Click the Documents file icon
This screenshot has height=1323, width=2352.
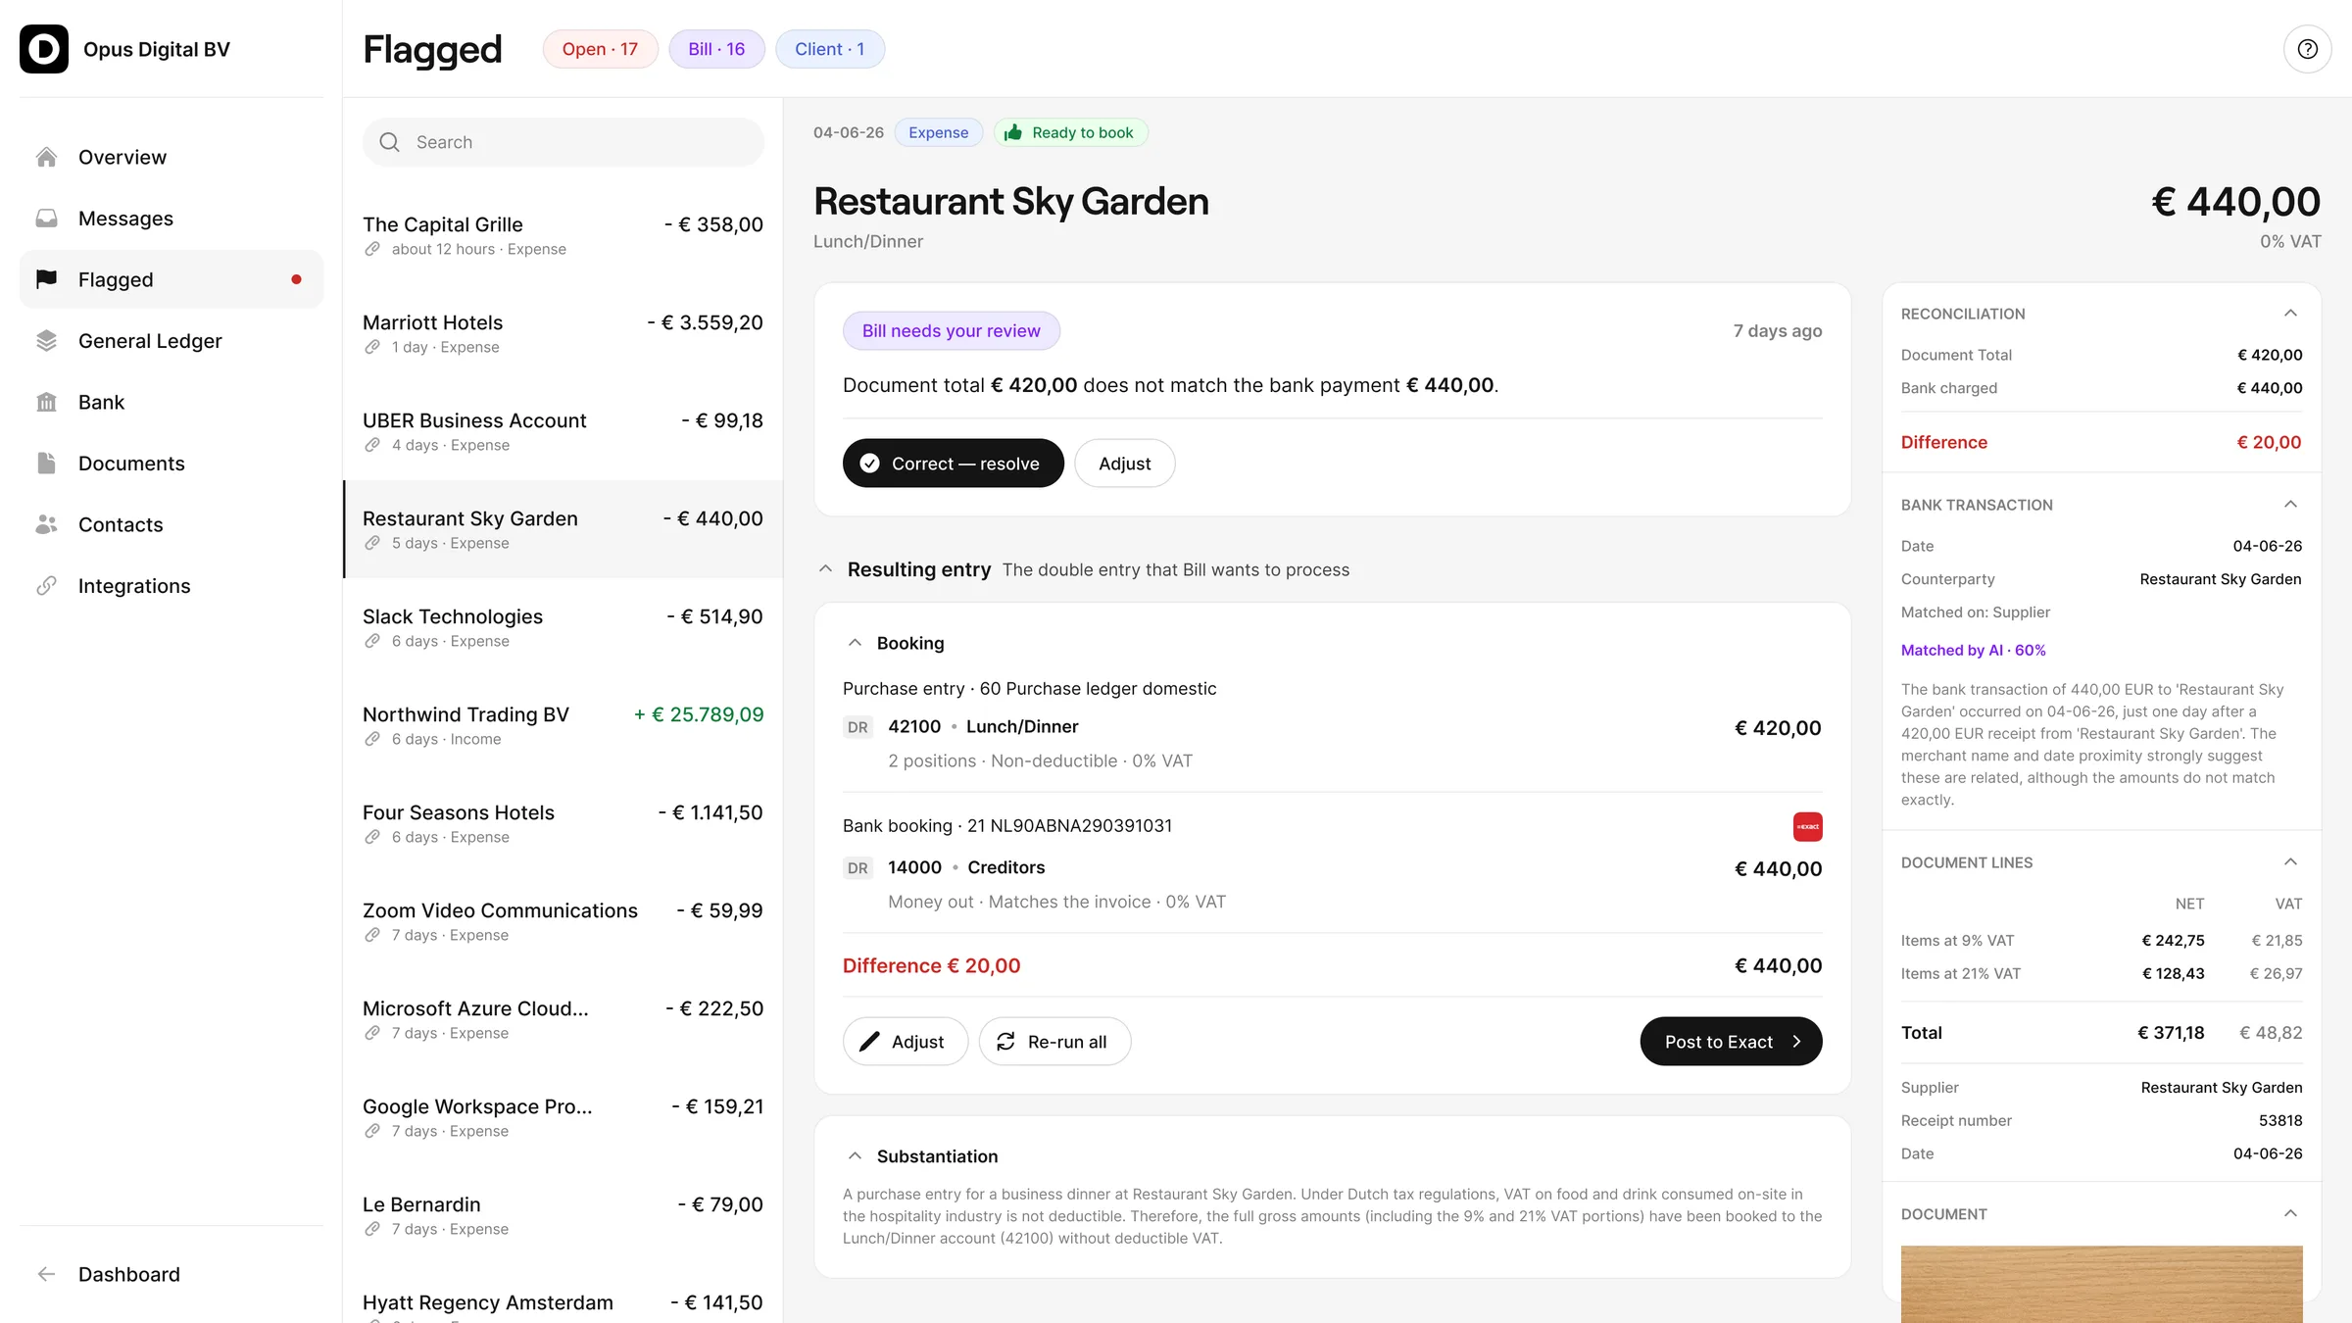[x=46, y=463]
